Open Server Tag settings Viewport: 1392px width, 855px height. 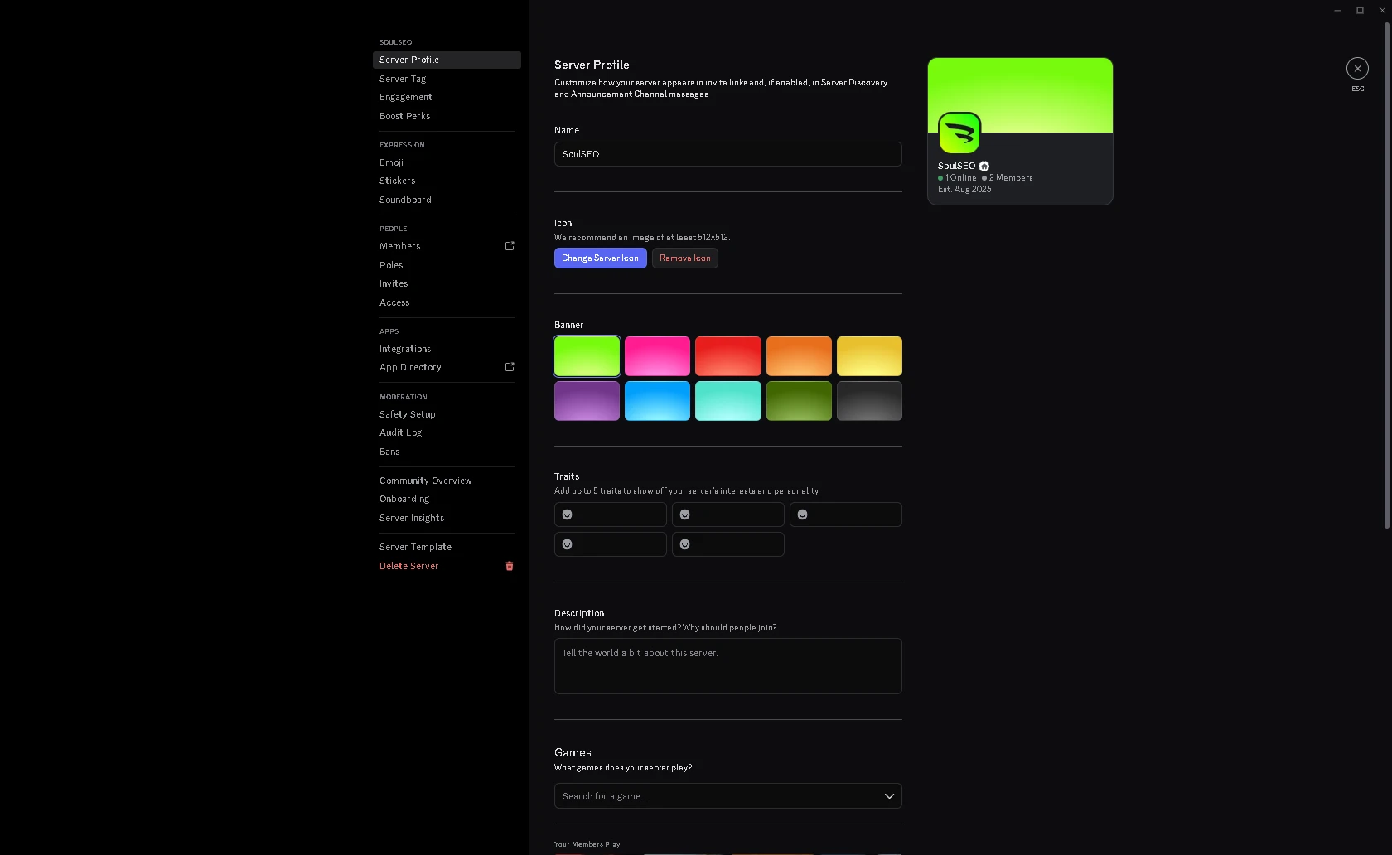[x=447, y=79]
